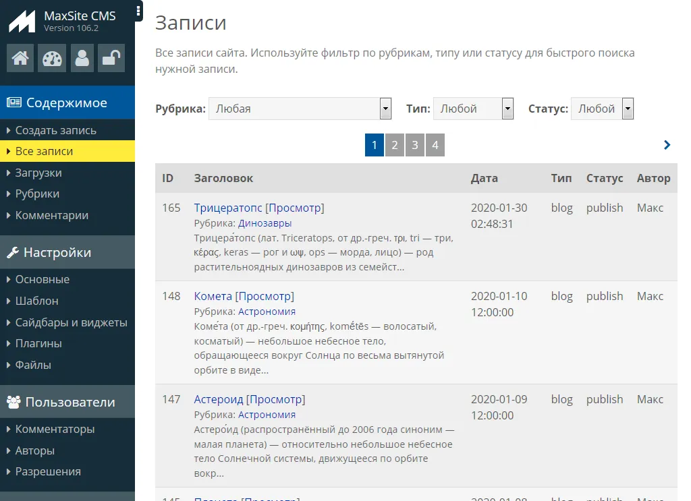This screenshot has width=691, height=501.
Task: Expand the Статус filter dropdown
Action: point(602,109)
